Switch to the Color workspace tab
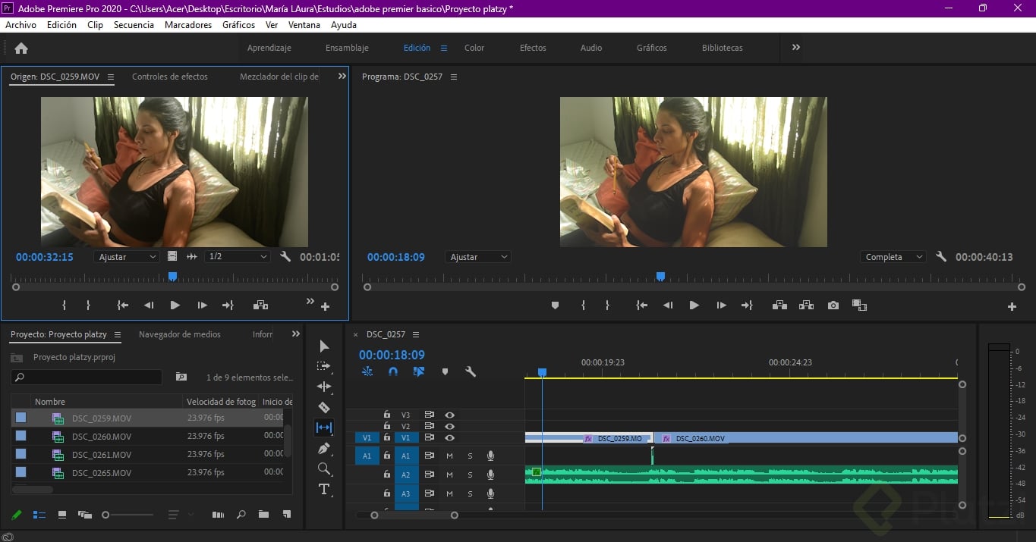 click(x=474, y=48)
